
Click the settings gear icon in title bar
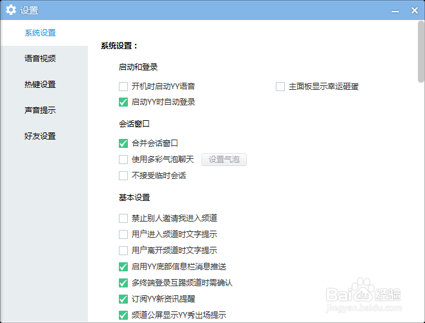point(11,10)
